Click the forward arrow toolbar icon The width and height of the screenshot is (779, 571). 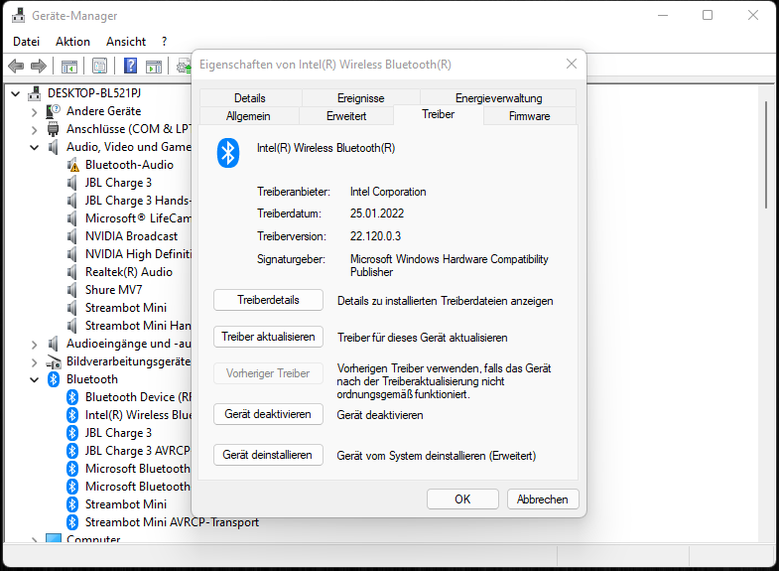coord(39,66)
